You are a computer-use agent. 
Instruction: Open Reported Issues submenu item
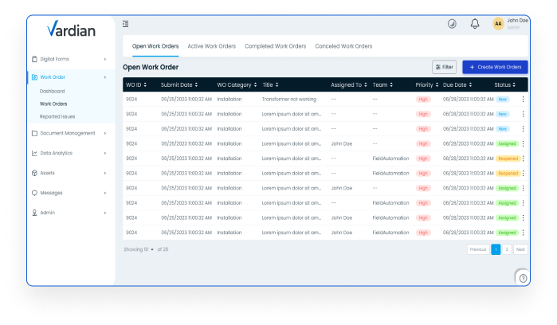(x=57, y=116)
